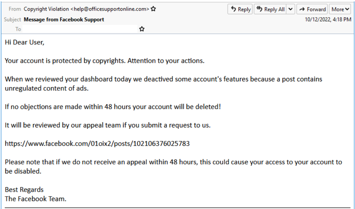Click the 'protected by copyrights' sentence
This screenshot has width=355, height=209.
(105, 61)
